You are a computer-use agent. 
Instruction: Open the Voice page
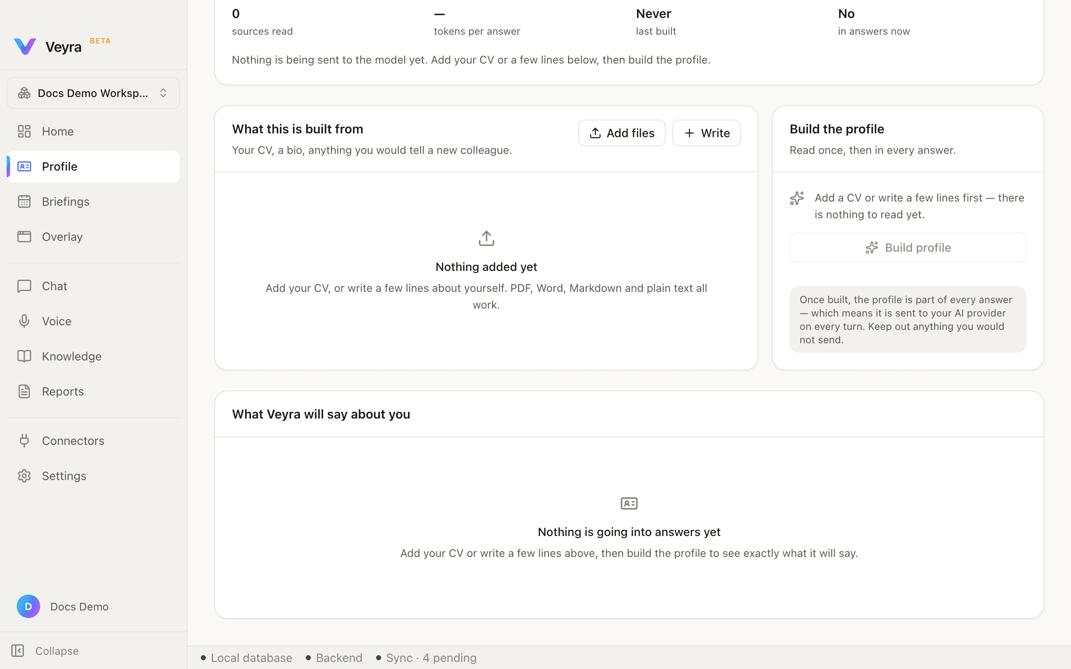click(x=93, y=321)
